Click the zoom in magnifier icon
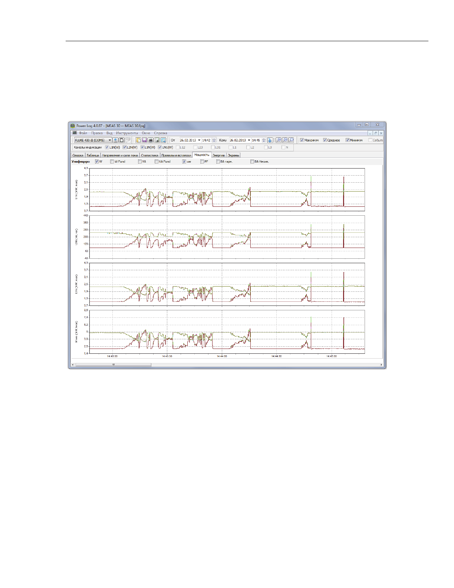The height and width of the screenshot is (588, 454). click(x=279, y=140)
